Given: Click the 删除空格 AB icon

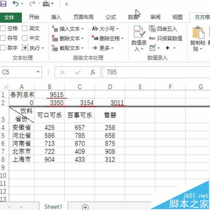Looking at the screenshot, I should pyautogui.click(x=94, y=38).
